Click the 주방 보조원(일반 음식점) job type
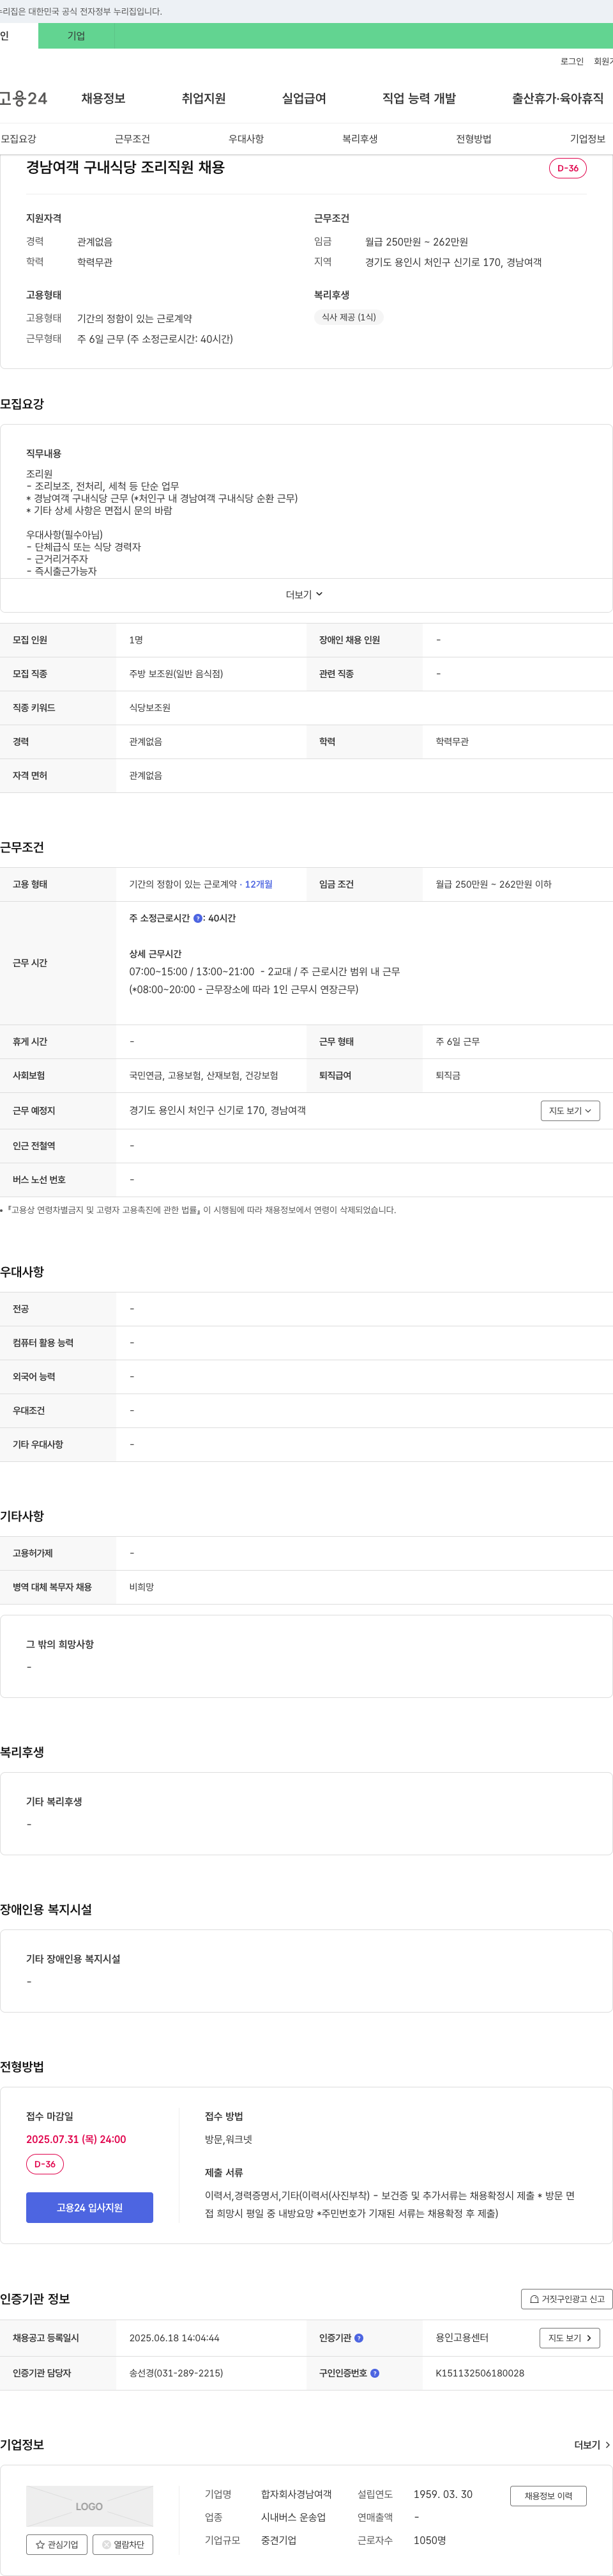This screenshot has width=613, height=2576. coord(176,674)
